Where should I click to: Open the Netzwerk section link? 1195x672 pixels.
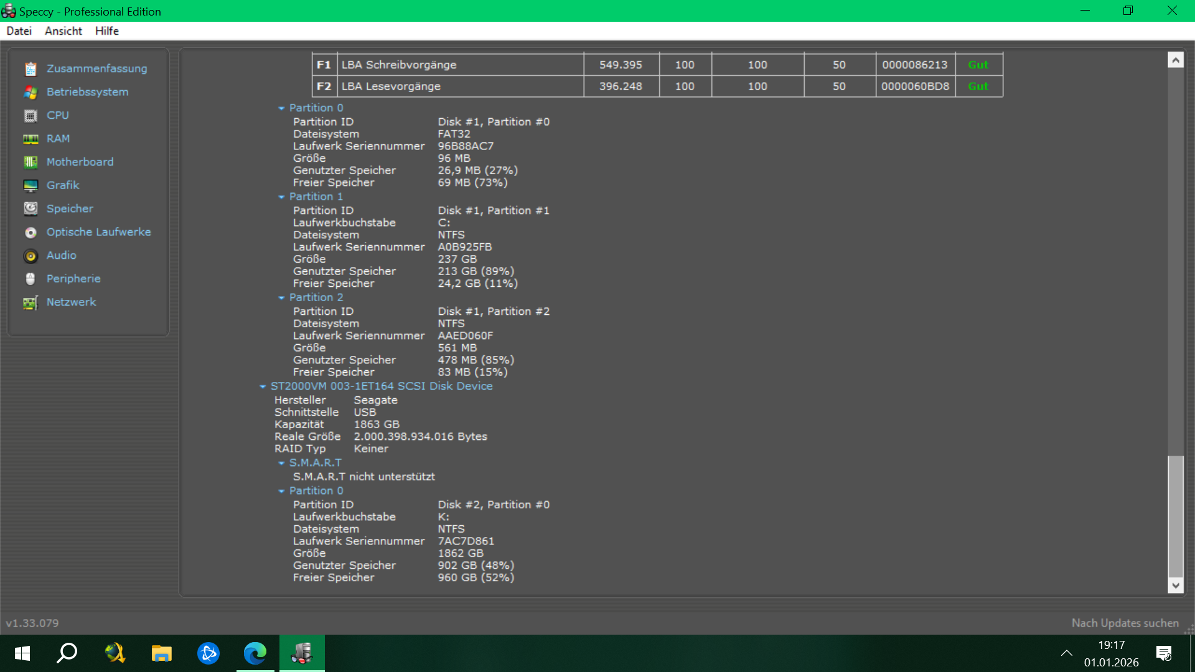coord(71,302)
